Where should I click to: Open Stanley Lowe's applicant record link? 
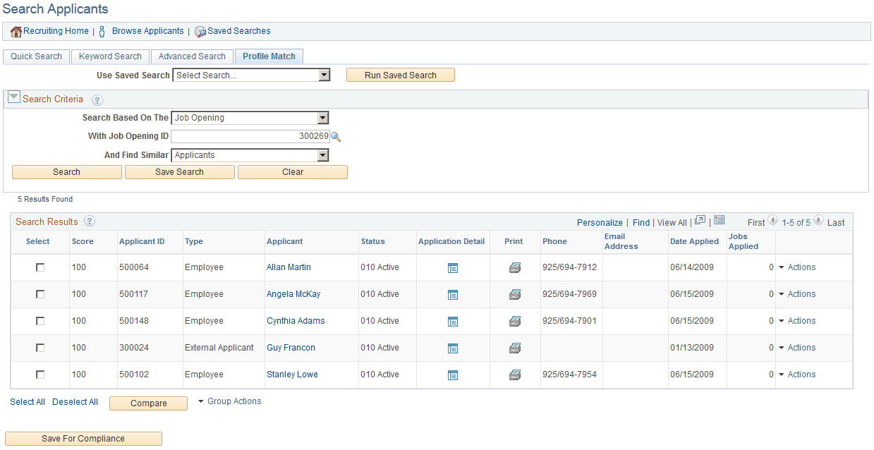(x=292, y=375)
